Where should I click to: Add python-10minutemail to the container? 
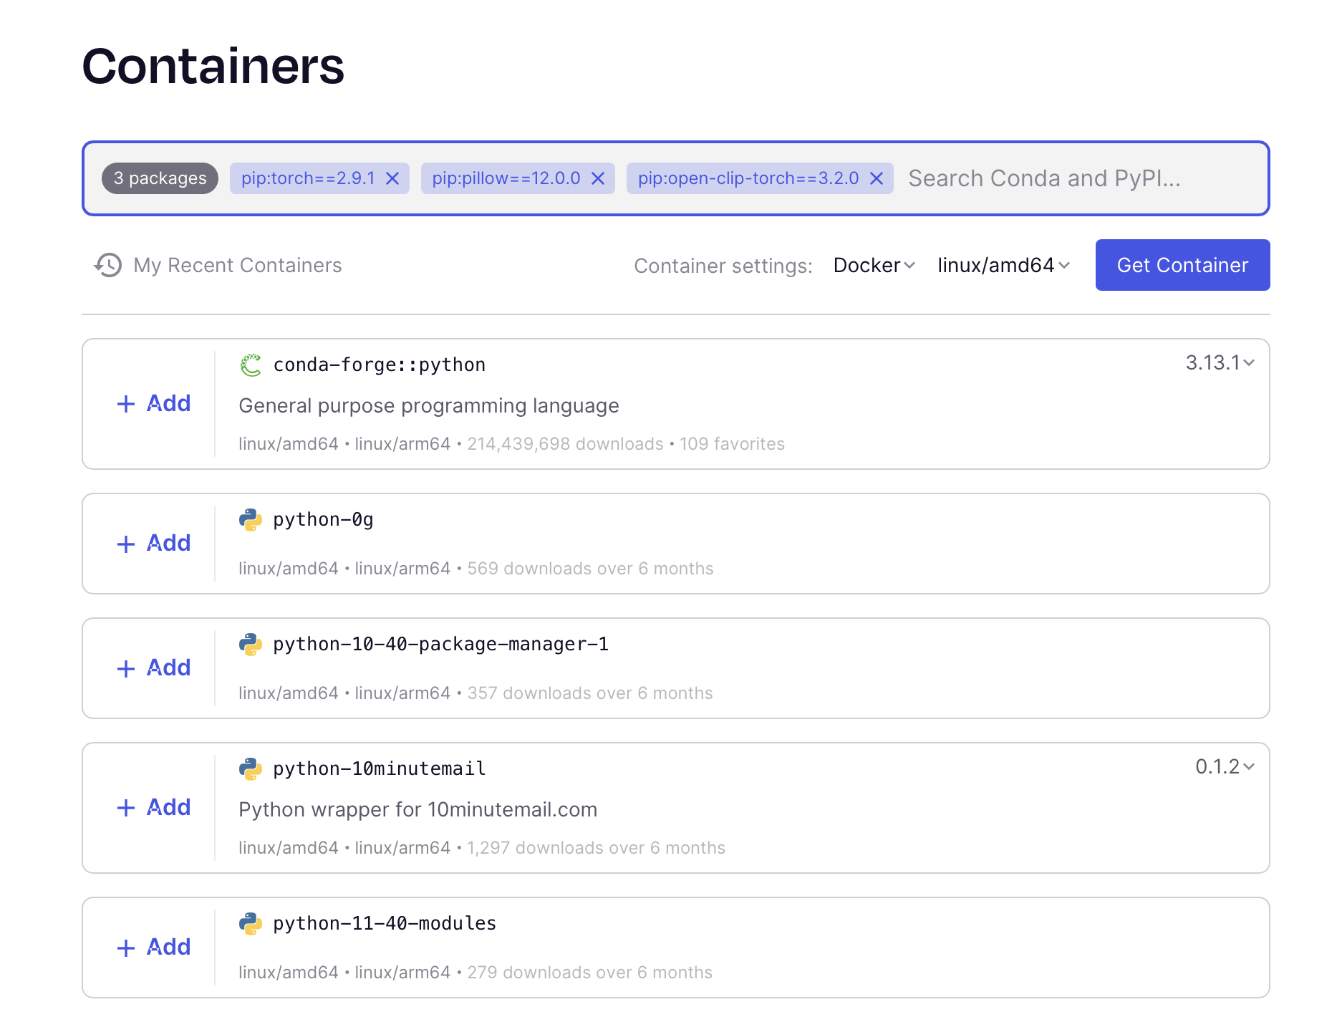(153, 807)
